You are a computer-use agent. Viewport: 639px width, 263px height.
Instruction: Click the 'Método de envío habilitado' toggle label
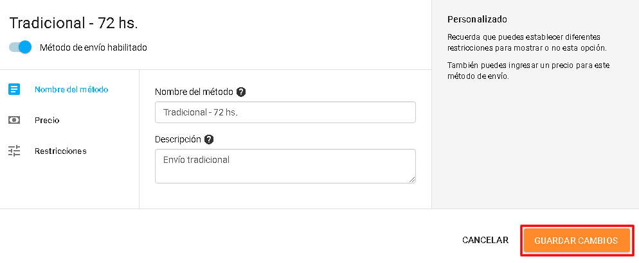[x=93, y=47]
